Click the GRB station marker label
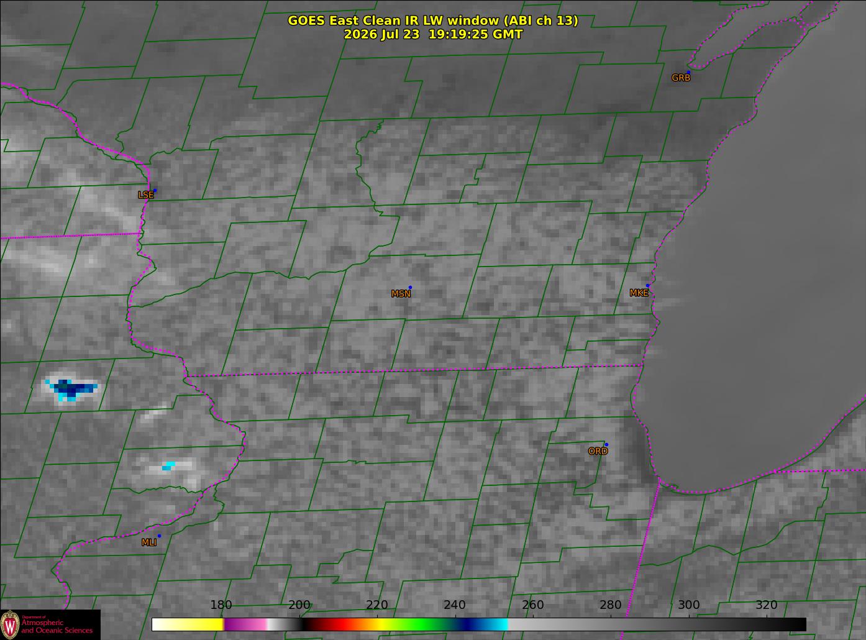 681,78
